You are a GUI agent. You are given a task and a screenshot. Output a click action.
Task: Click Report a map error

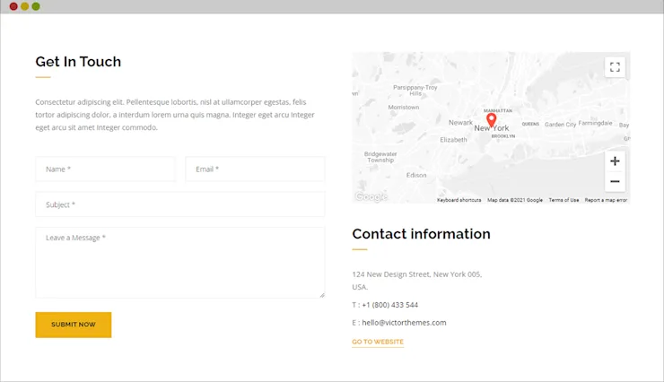tap(606, 200)
